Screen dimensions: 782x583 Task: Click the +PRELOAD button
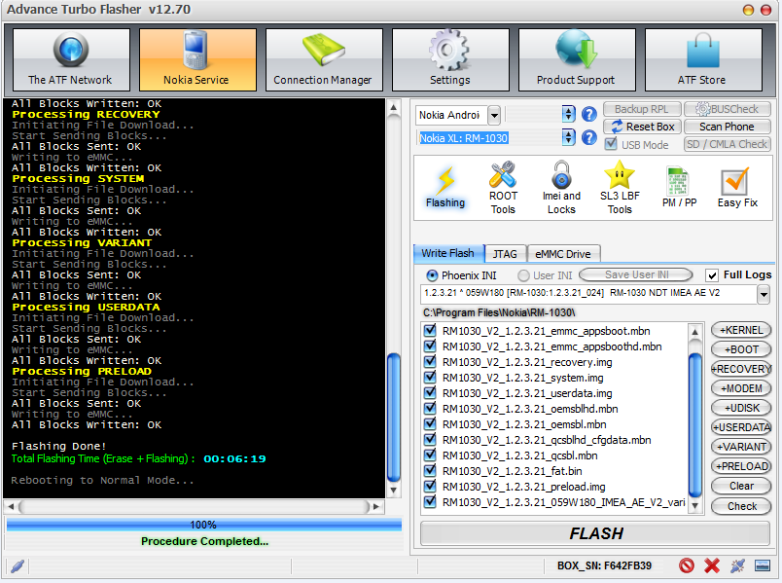coord(741,466)
